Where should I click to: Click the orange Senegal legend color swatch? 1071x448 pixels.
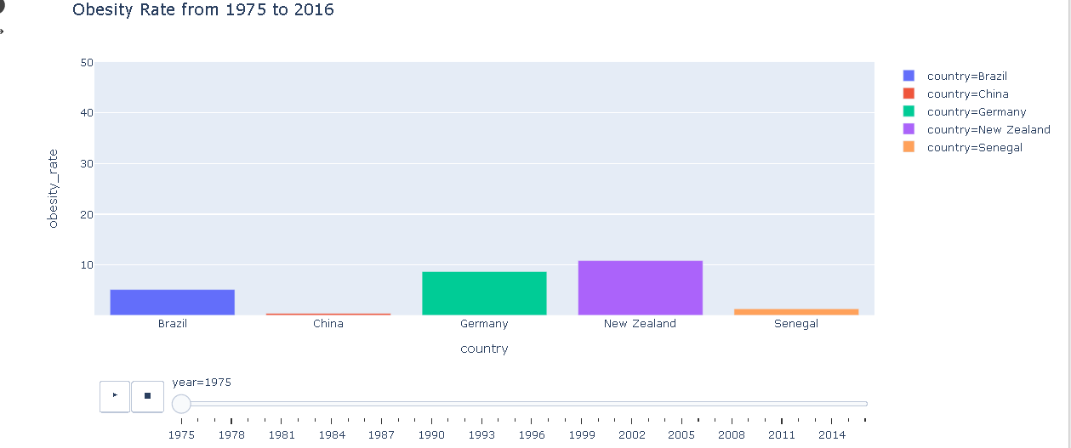909,147
